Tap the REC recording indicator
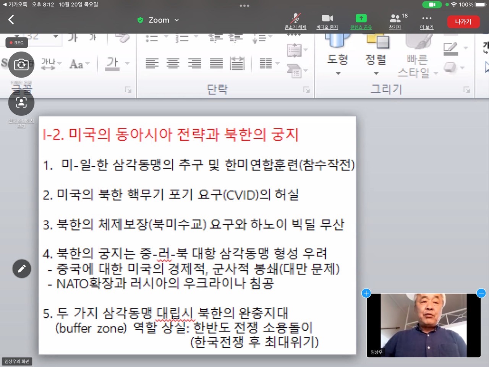The width and height of the screenshot is (489, 367). 17,43
